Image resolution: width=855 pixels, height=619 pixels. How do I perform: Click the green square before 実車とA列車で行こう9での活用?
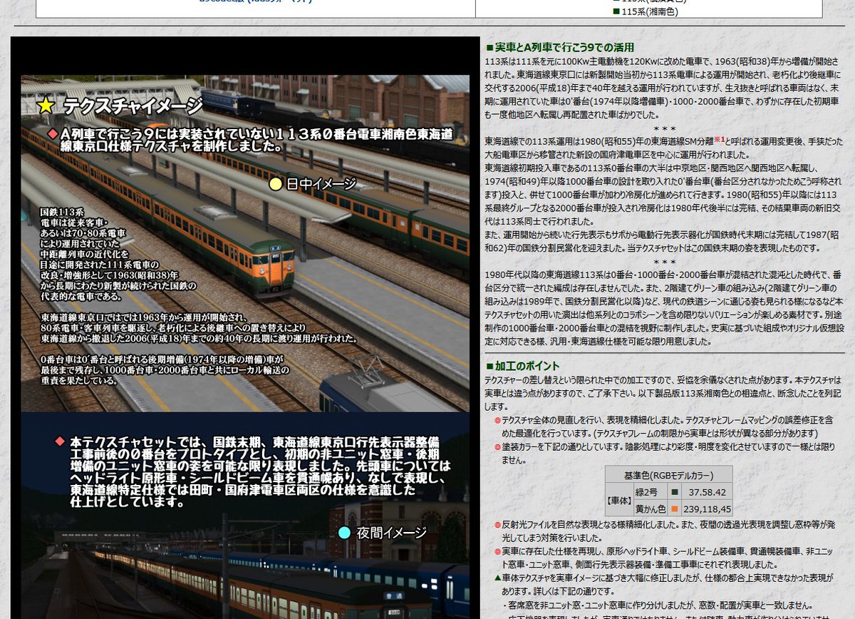(x=489, y=48)
